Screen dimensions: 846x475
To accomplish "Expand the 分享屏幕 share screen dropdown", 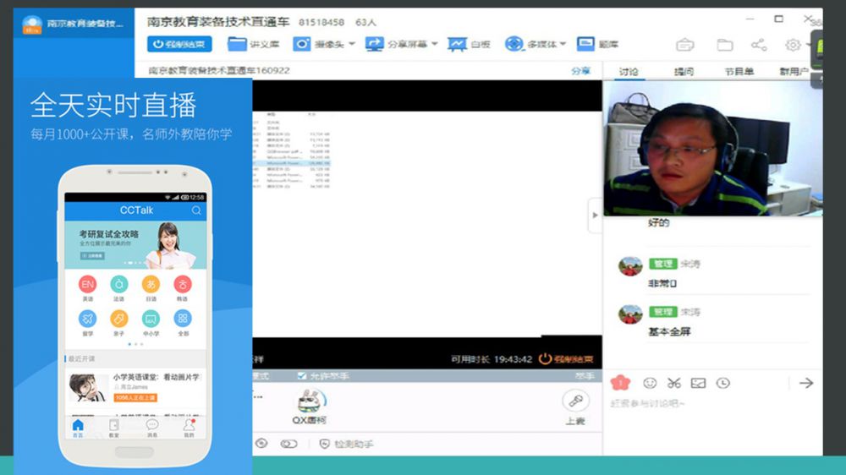I will (434, 44).
